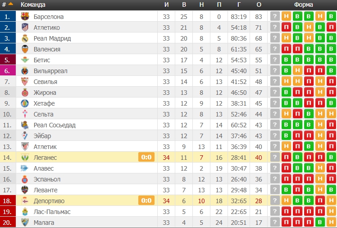Sort standings by О points column
The height and width of the screenshot is (228, 337).
coord(259,5)
